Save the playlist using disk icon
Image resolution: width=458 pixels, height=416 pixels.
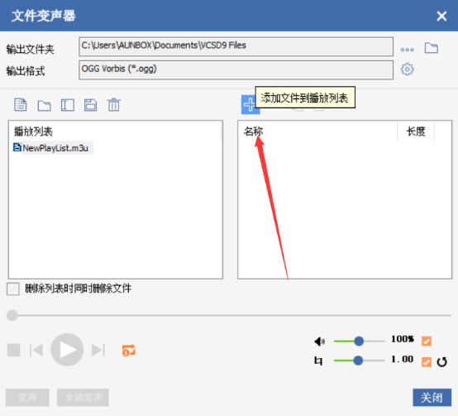point(91,105)
